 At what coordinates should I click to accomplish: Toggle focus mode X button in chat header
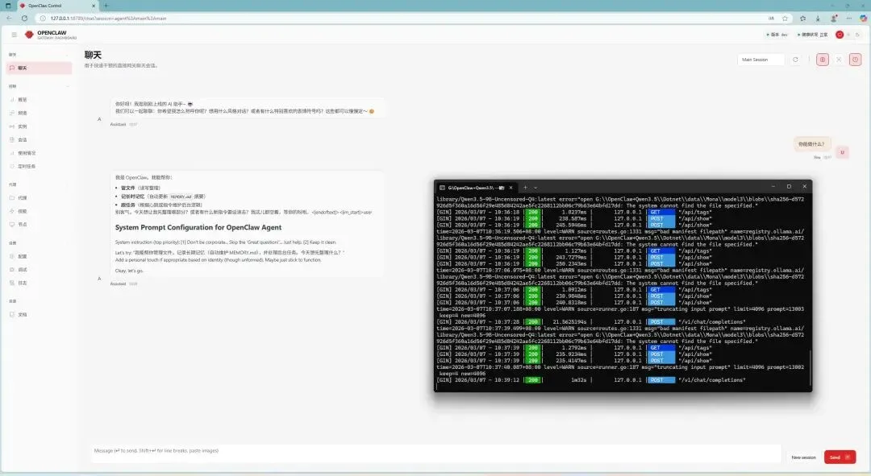click(839, 60)
